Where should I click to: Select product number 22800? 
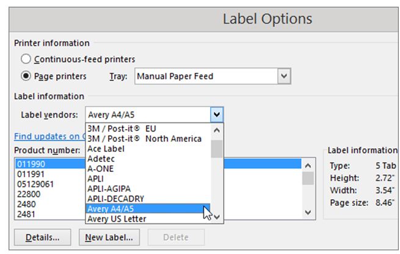pyautogui.click(x=158, y=194)
